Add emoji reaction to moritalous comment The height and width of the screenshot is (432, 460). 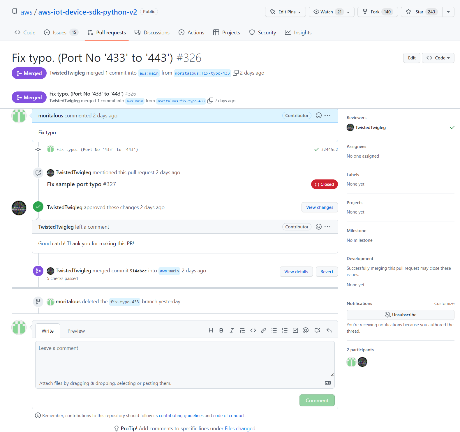coord(319,116)
